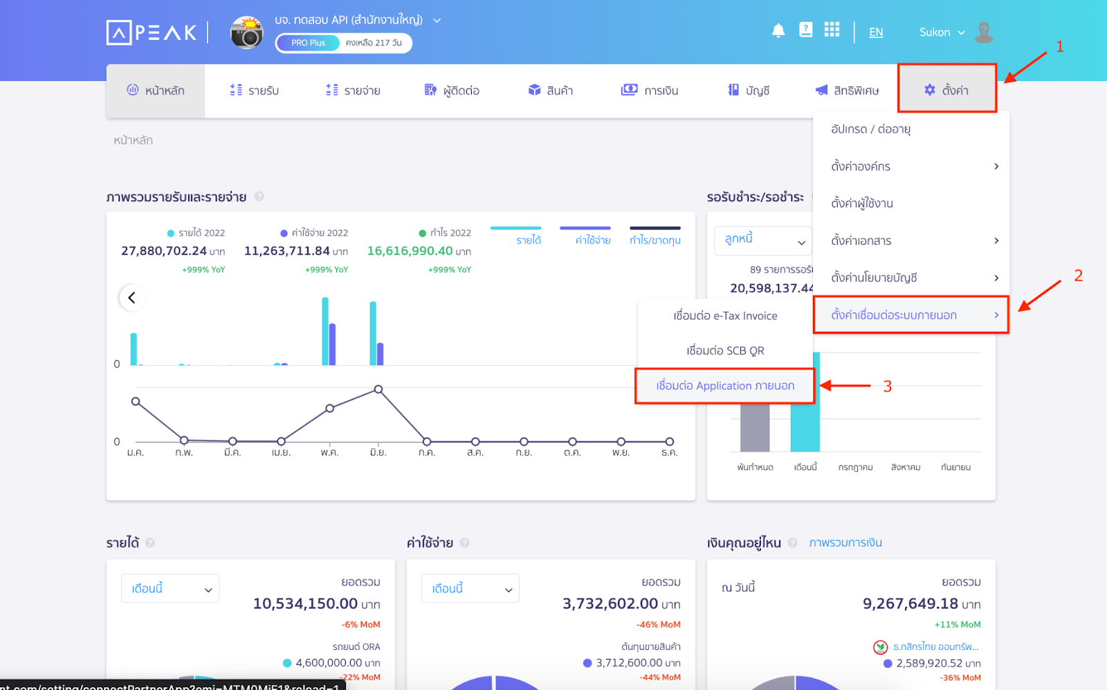Open รายจ่าย menu
The width and height of the screenshot is (1107, 690).
353,91
